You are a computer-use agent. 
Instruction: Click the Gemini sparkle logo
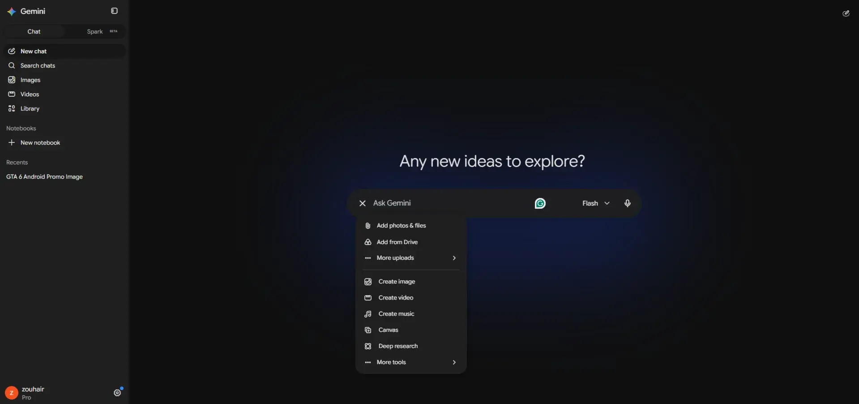click(x=12, y=11)
